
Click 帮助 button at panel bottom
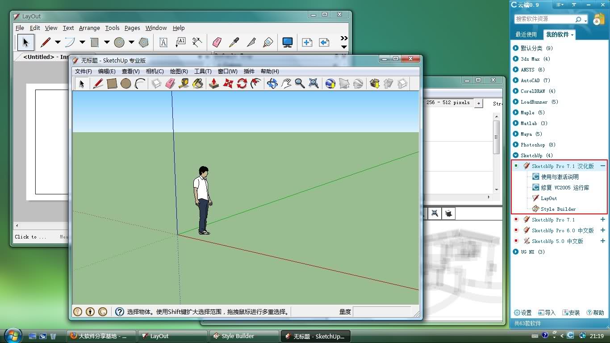pyautogui.click(x=595, y=313)
